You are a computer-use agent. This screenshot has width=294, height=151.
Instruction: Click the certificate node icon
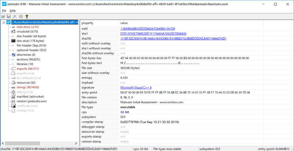tap(13, 106)
